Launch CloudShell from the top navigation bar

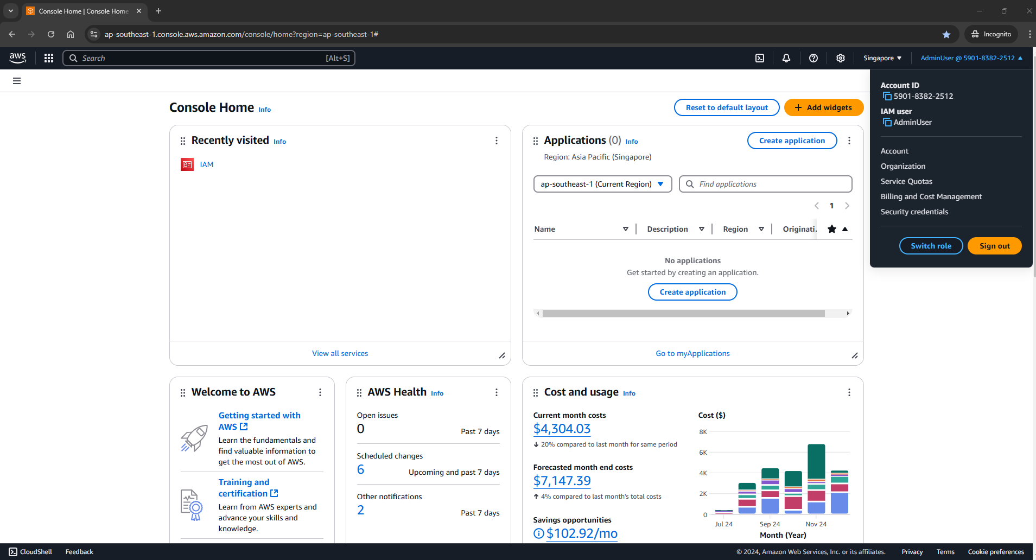point(760,58)
